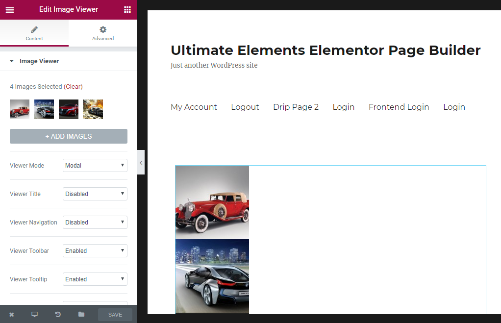
Task: Select the fiery race car thumbnail
Action: pyautogui.click(x=93, y=109)
